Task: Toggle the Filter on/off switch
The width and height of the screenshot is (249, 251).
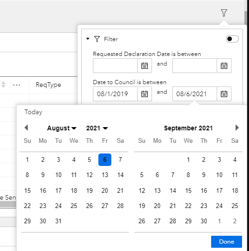Action: [x=232, y=39]
